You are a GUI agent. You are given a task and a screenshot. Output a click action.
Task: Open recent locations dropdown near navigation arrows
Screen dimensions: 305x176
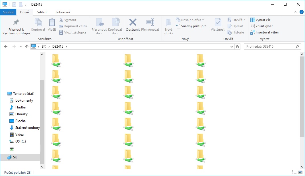click(21, 47)
